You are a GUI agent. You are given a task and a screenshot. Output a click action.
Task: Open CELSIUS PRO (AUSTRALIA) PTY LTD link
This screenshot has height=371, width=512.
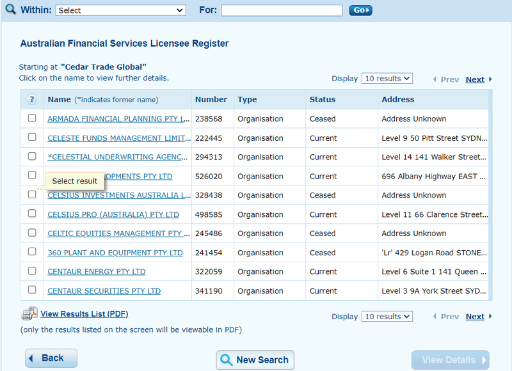(x=113, y=214)
